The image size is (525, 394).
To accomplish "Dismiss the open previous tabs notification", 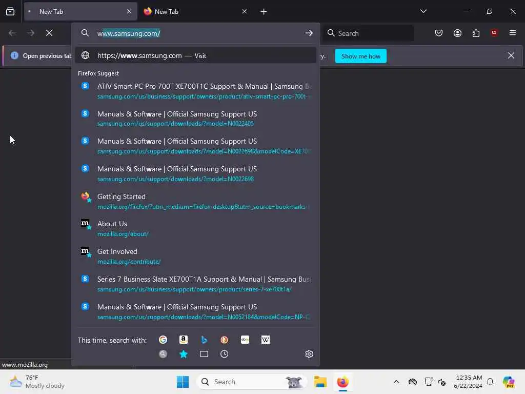I will coord(511,55).
